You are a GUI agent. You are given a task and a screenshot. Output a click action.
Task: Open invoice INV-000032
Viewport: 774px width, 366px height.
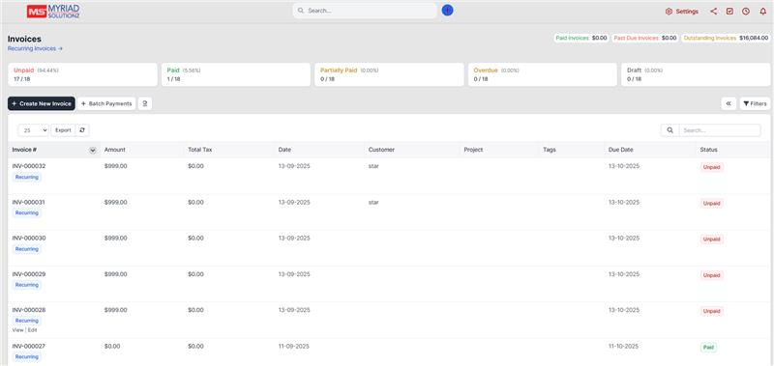coord(29,166)
